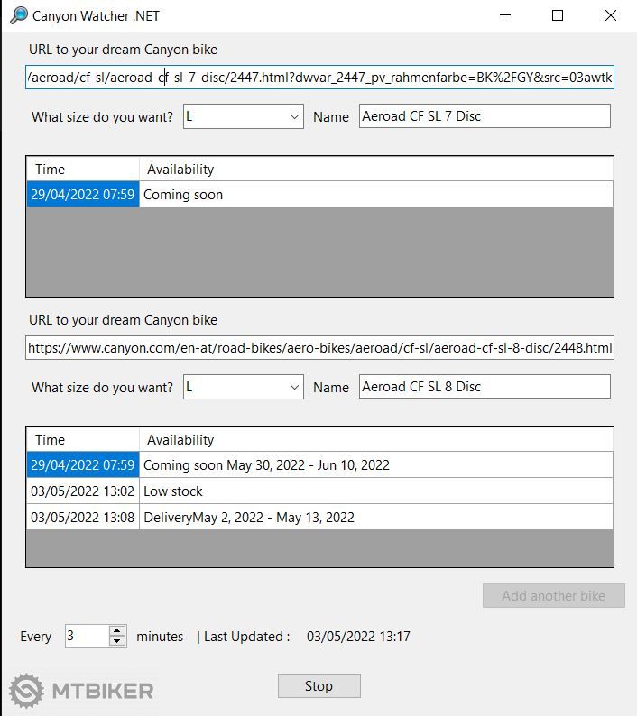Click the minutes interval number field
This screenshot has width=637, height=716.
(86, 637)
